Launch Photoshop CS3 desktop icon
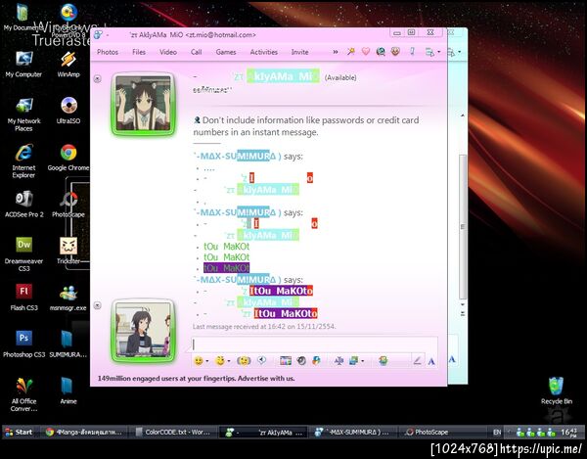The width and height of the screenshot is (587, 459). click(x=23, y=344)
